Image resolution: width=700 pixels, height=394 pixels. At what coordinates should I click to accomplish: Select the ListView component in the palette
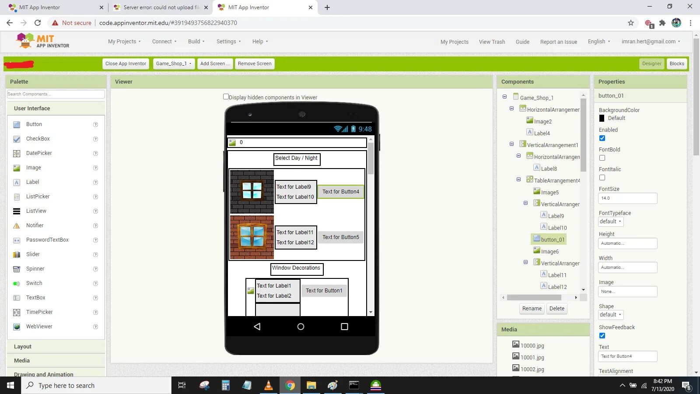click(x=16, y=211)
